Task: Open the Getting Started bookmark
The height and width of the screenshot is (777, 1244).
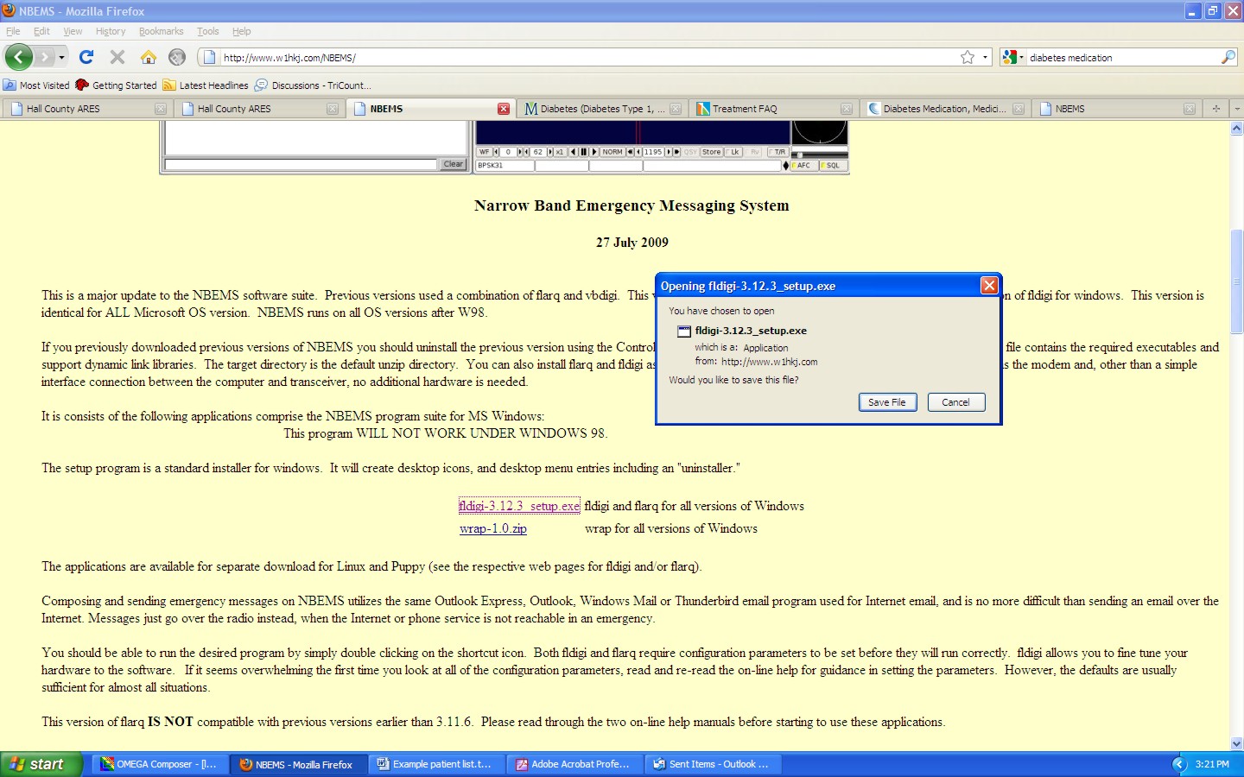Action: 117,85
